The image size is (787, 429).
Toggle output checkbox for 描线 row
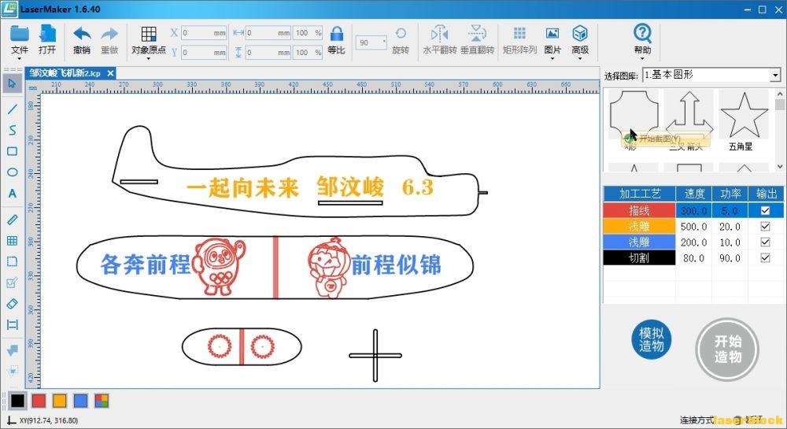pyautogui.click(x=765, y=211)
